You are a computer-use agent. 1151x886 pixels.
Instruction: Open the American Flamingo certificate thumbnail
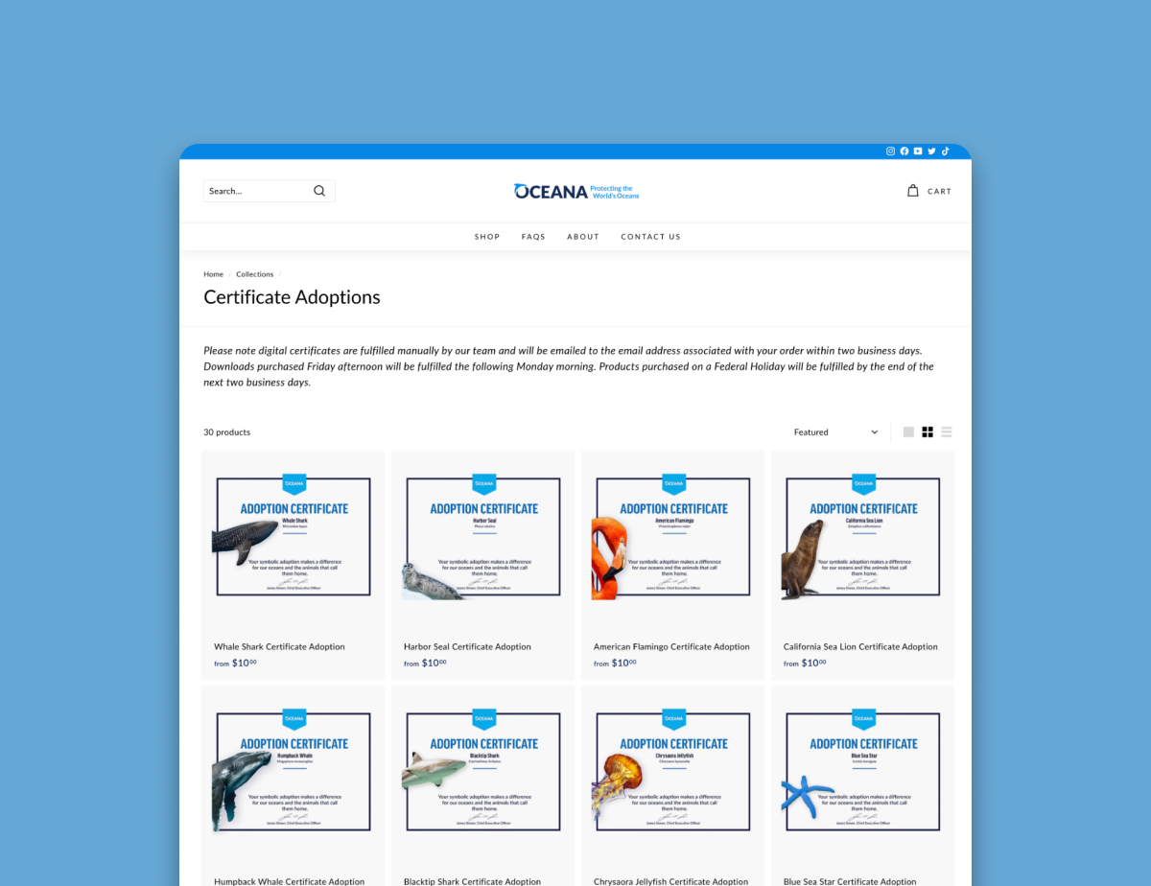(x=672, y=537)
